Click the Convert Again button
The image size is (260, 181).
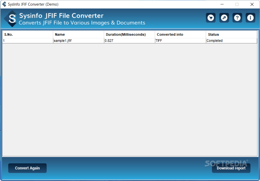click(x=27, y=168)
